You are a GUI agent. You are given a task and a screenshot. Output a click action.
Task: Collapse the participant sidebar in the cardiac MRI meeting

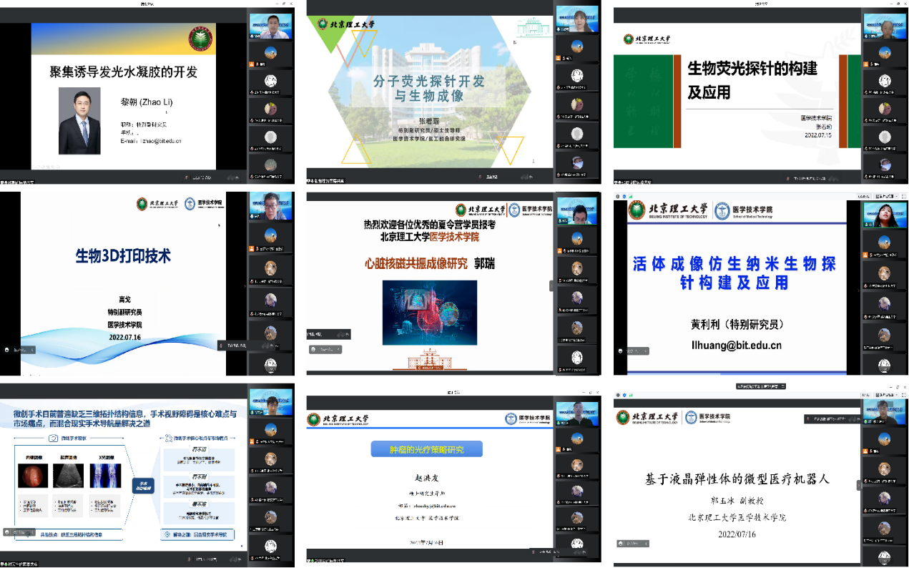[551, 285]
